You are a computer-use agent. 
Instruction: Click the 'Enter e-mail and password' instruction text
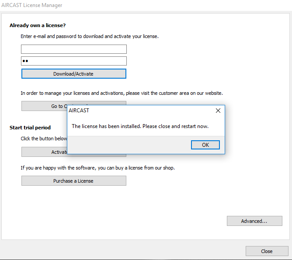tap(89, 36)
